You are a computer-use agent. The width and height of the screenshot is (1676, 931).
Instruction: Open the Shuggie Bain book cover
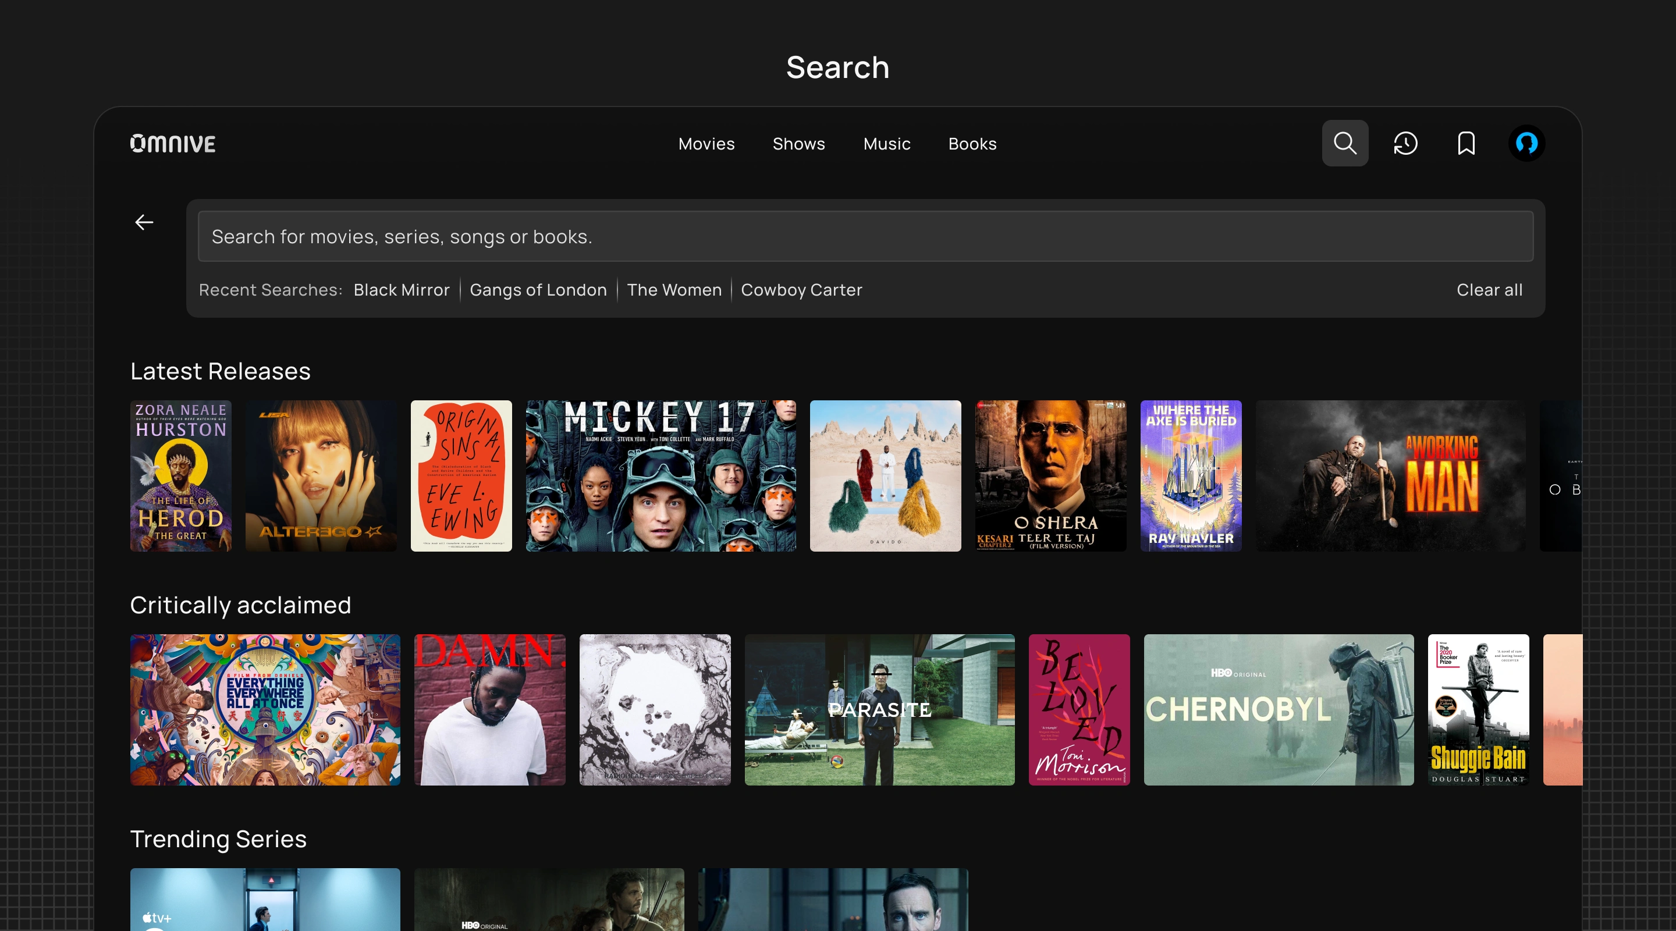point(1478,709)
